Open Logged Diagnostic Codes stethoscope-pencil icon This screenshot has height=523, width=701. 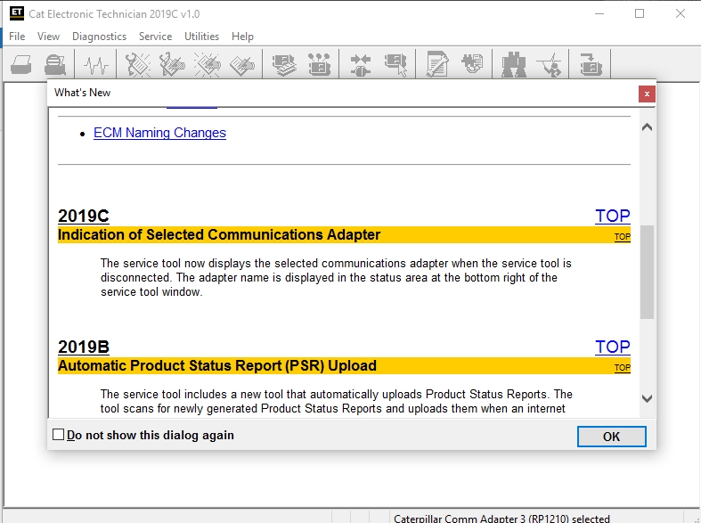point(172,65)
